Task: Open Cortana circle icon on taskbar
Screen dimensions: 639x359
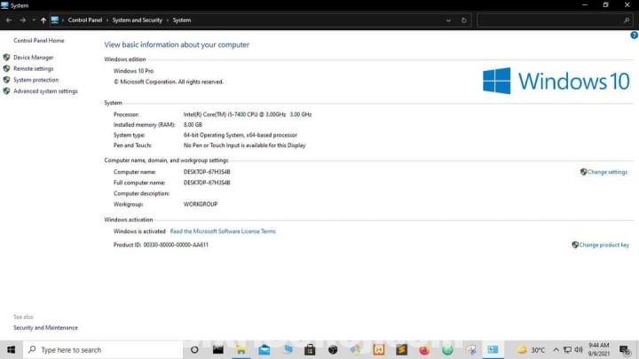Action: (x=194, y=349)
